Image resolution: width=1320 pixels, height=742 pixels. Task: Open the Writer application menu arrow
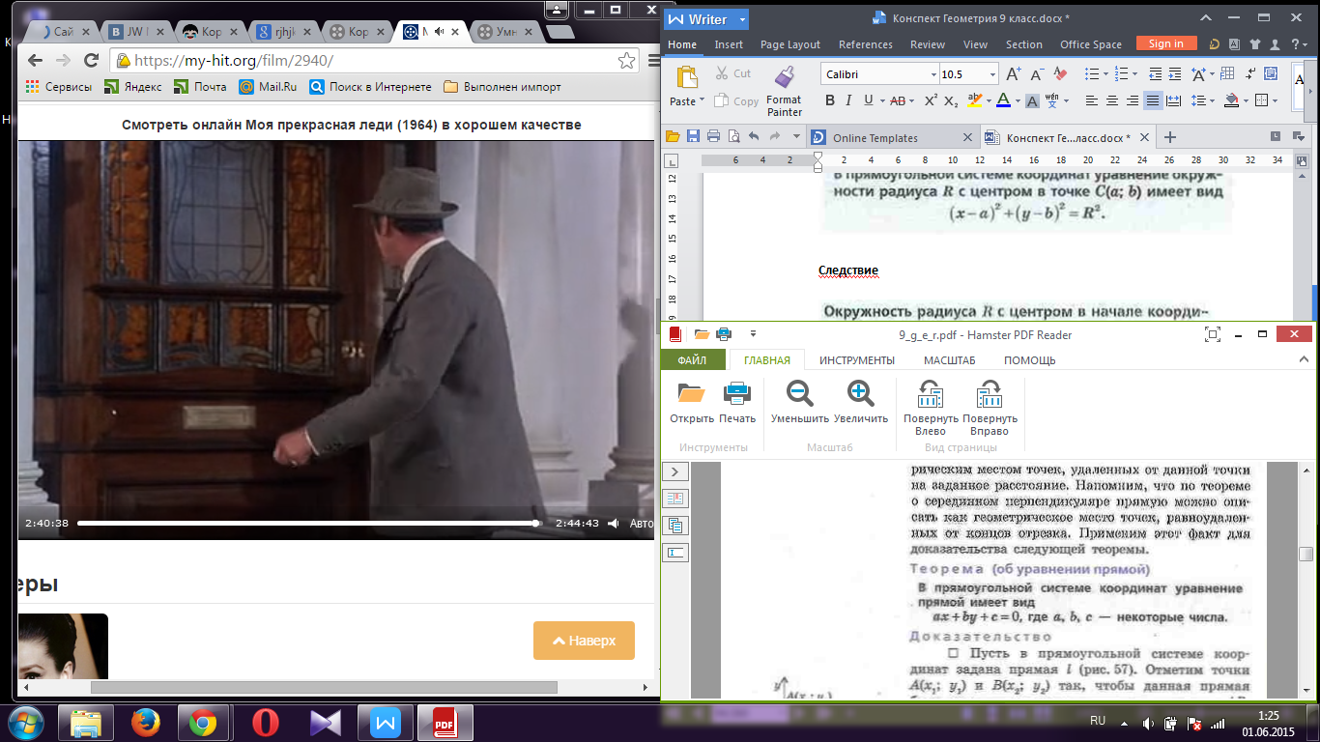pyautogui.click(x=741, y=19)
